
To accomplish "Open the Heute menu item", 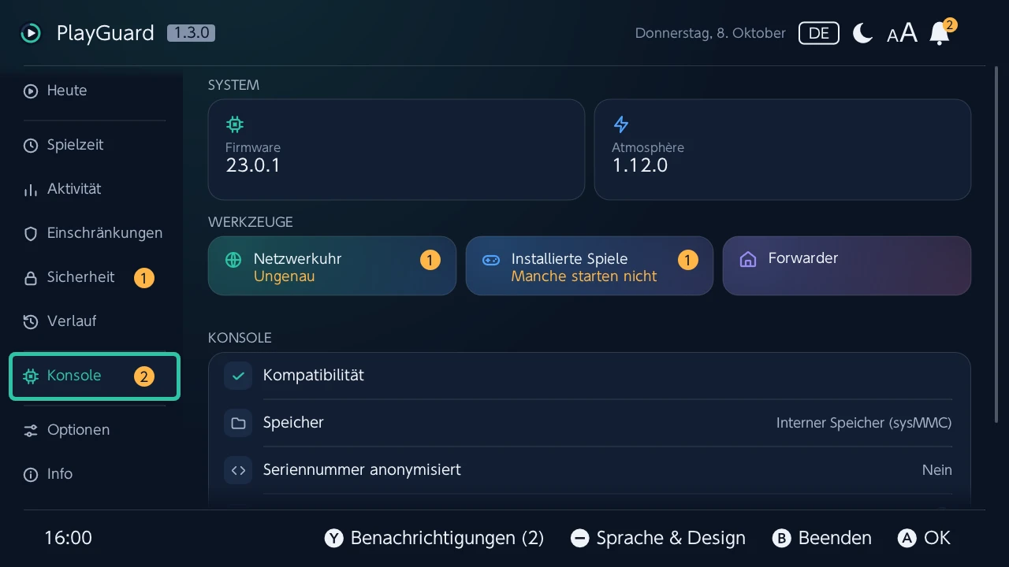I will [95, 91].
